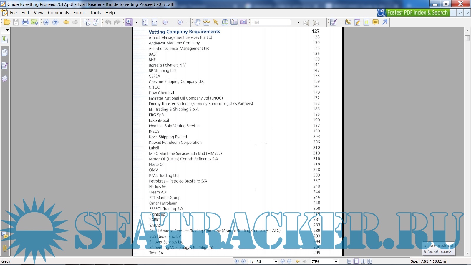Viewport: 471px width, 265px height.
Task: Open the Comments menu
Action: click(58, 13)
